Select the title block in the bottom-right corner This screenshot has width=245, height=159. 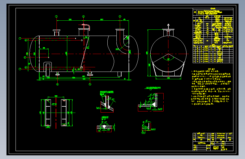pyautogui.click(x=213, y=142)
